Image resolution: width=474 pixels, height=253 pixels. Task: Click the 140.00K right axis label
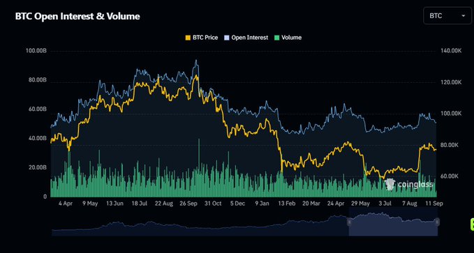tap(451, 51)
